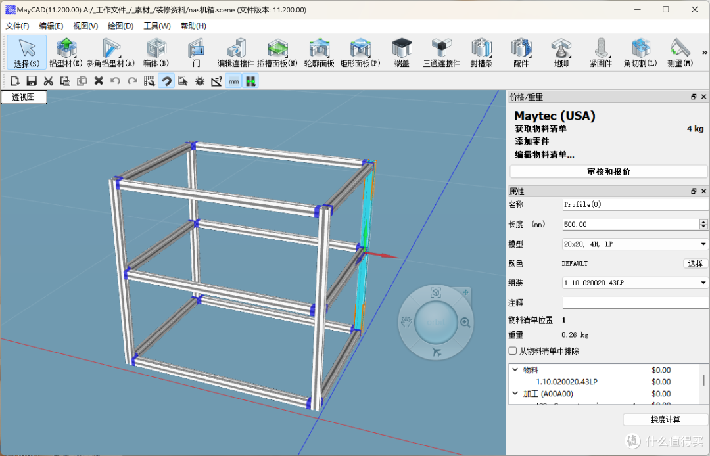Viewport: 710px width, 456px height.
Task: Toggle the green dimension display button
Action: (x=250, y=81)
